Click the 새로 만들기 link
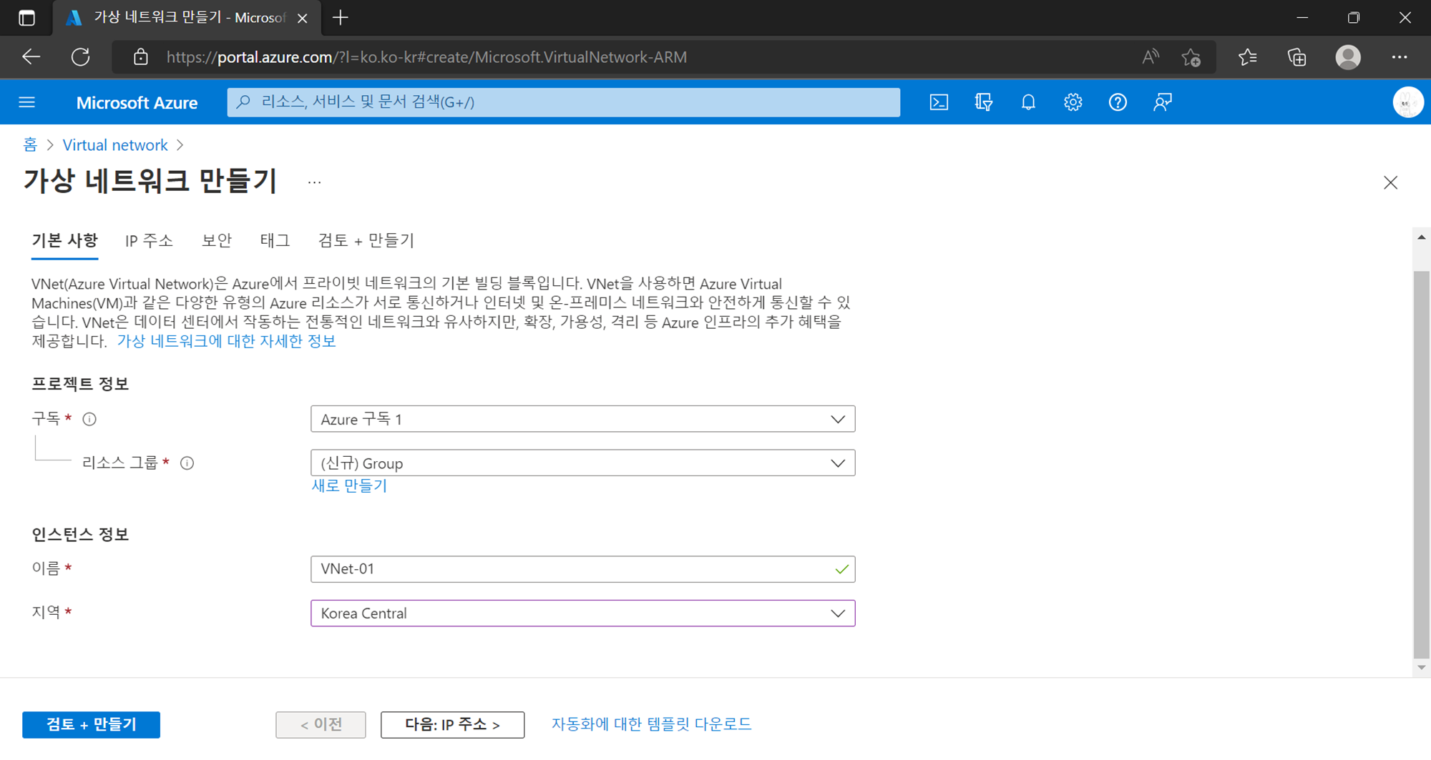The width and height of the screenshot is (1431, 760). [x=349, y=485]
